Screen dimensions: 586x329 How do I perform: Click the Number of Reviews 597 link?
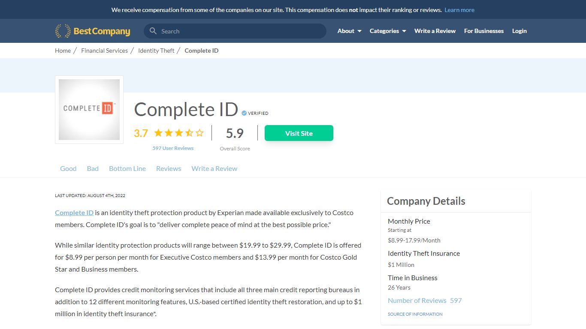click(425, 300)
